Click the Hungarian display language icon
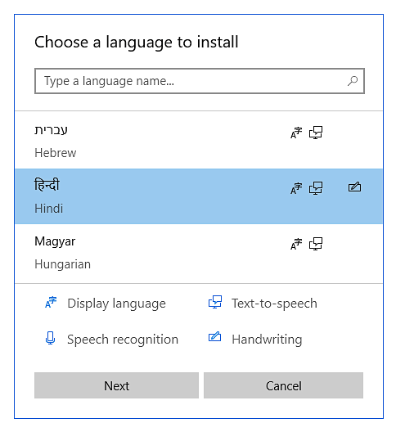The height and width of the screenshot is (432, 396). click(x=296, y=244)
